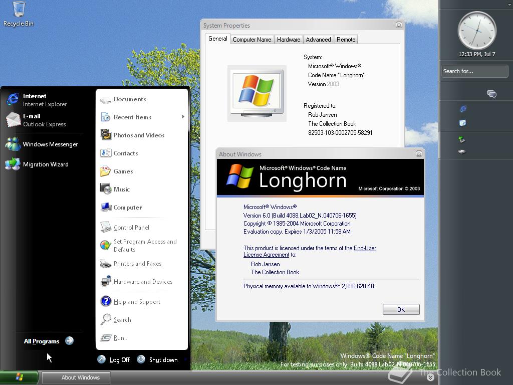Click the sidebar chat bubbles icon

click(x=491, y=94)
